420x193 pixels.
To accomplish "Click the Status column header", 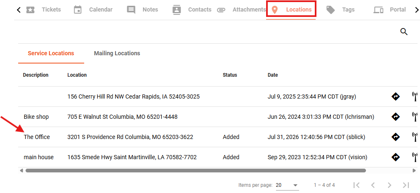I will tap(230, 75).
